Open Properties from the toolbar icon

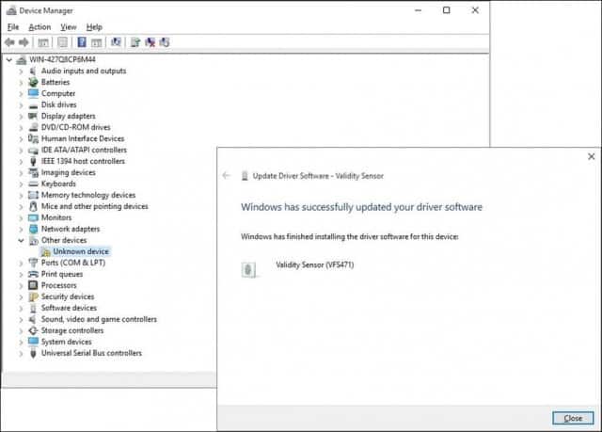click(62, 42)
